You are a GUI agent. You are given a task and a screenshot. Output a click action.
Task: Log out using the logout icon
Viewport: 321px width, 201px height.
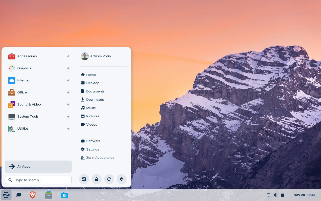click(x=84, y=179)
